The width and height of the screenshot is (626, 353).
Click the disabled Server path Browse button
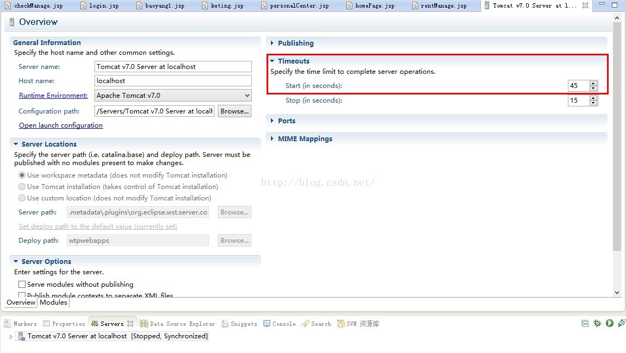(235, 212)
